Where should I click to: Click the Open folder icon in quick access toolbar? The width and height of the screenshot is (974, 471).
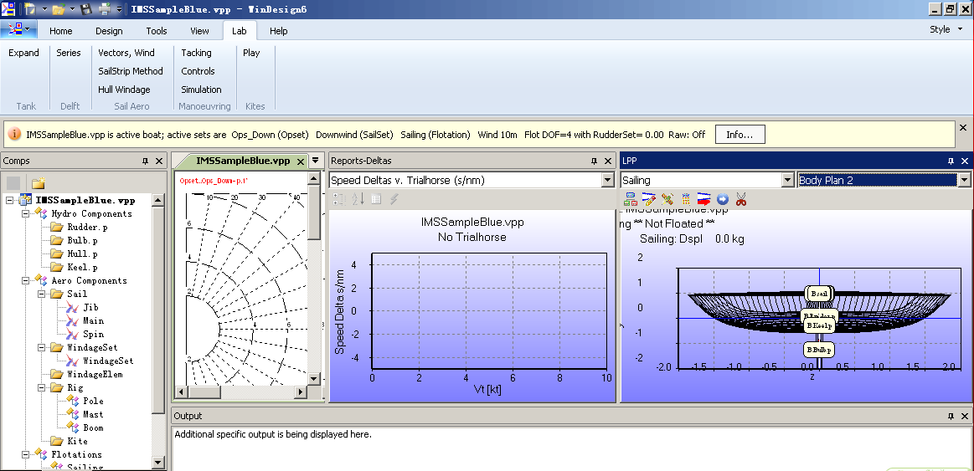[59, 9]
